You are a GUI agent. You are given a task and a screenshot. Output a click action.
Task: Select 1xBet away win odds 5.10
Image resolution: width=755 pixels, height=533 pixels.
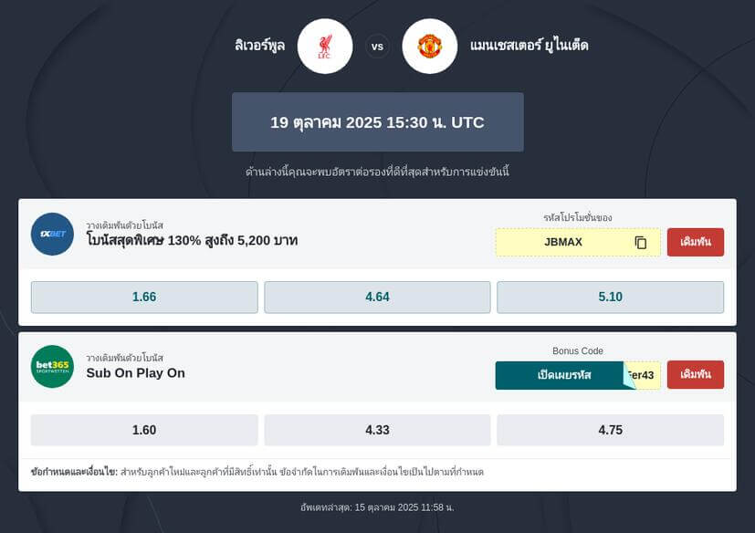pos(610,297)
